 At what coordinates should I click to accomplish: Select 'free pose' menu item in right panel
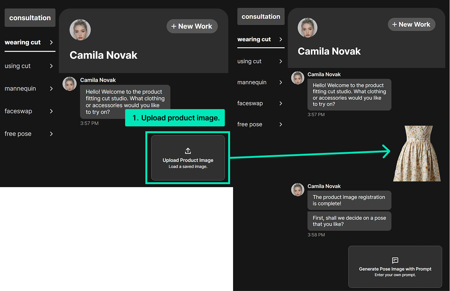261,124
